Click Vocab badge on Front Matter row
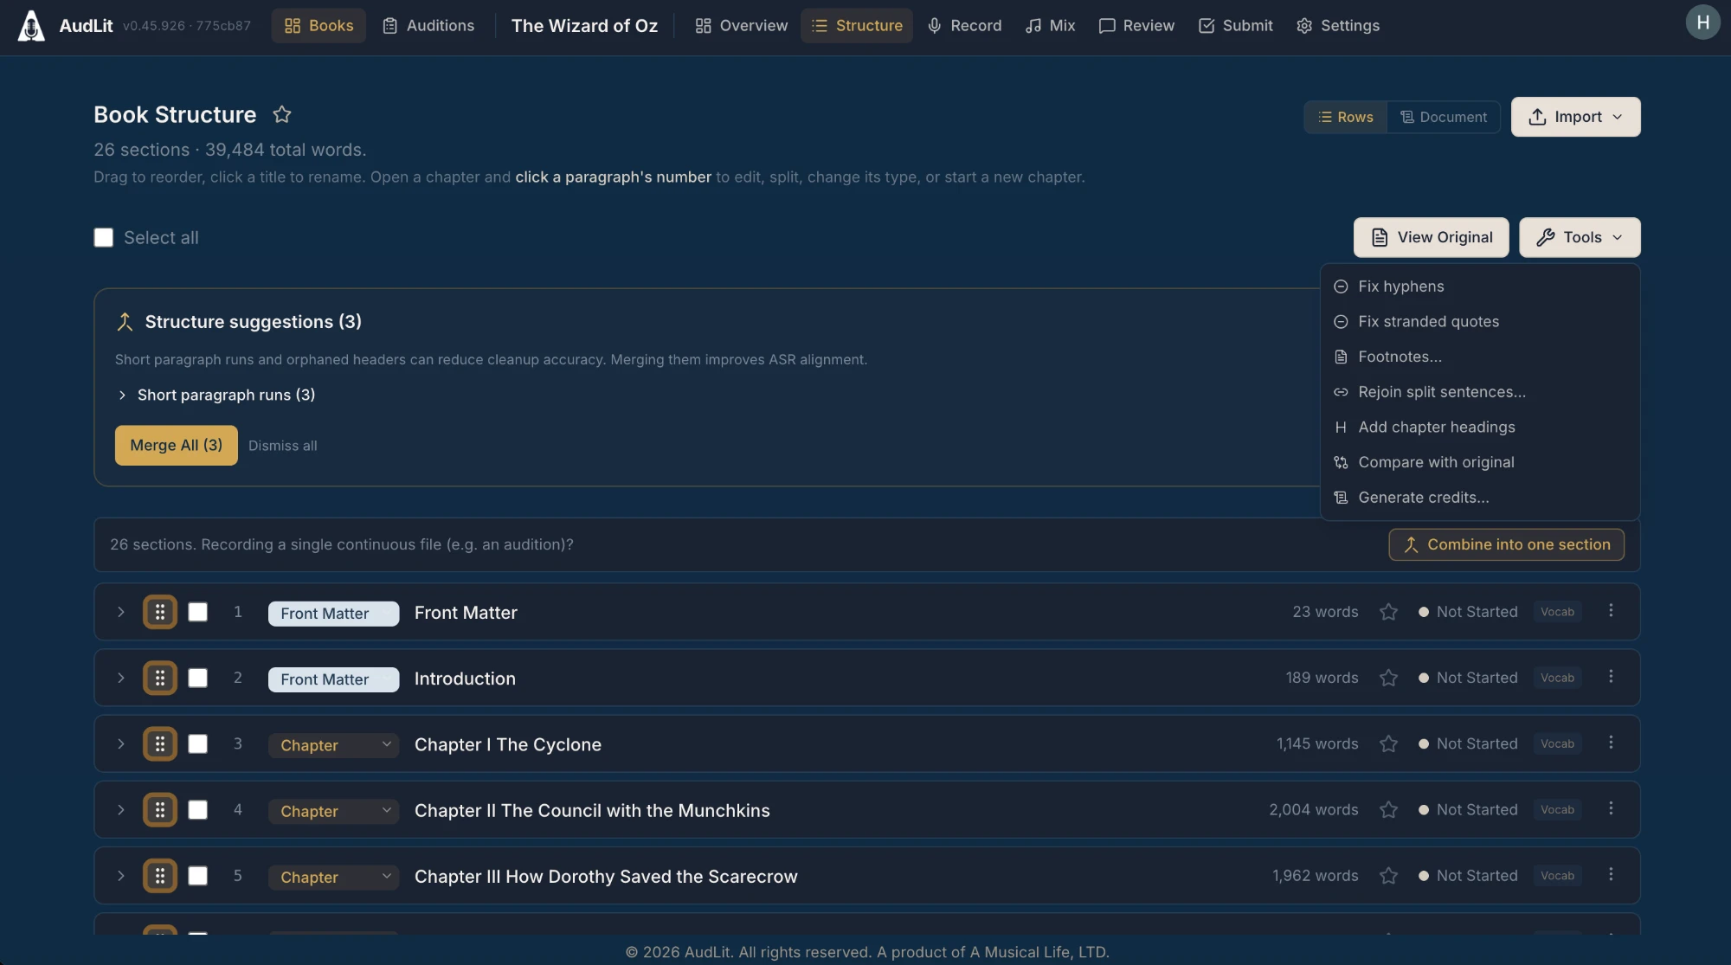Image resolution: width=1731 pixels, height=965 pixels. pos(1557,612)
